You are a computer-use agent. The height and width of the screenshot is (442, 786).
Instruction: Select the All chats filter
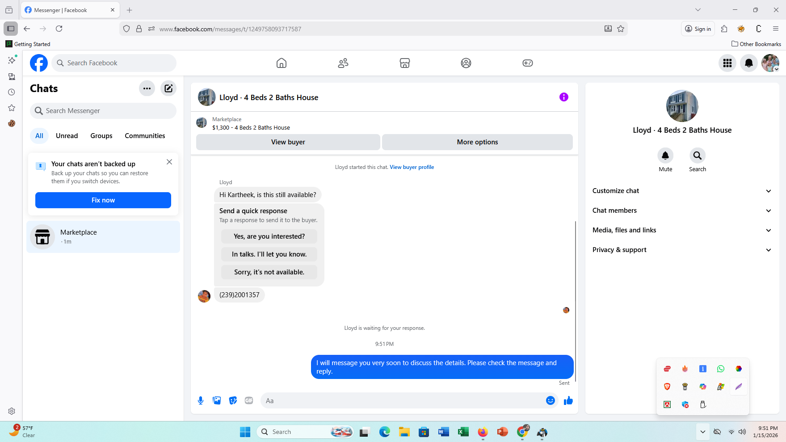coord(39,136)
